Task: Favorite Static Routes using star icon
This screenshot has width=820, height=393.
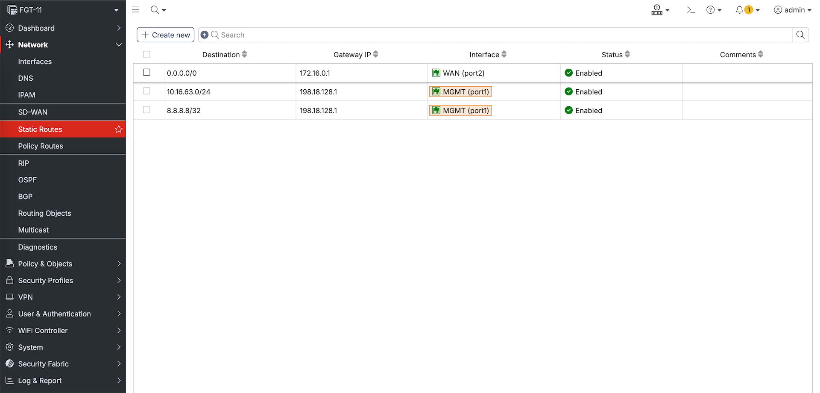Action: [119, 129]
